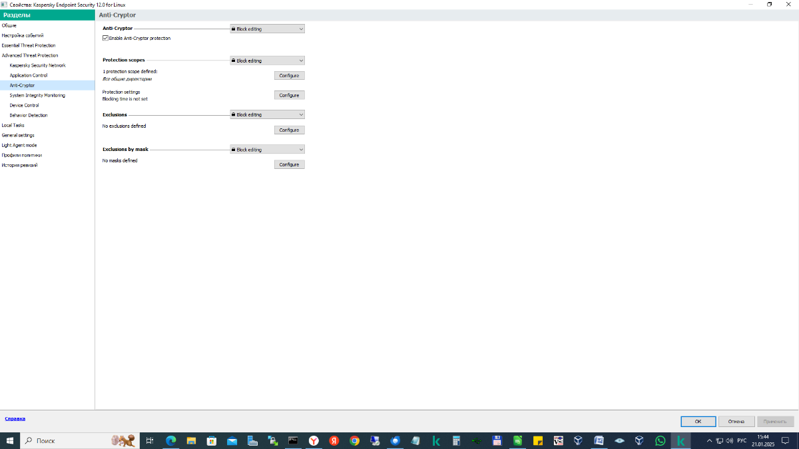The image size is (799, 449).
Task: Open the volume control in system tray
Action: [x=730, y=440]
